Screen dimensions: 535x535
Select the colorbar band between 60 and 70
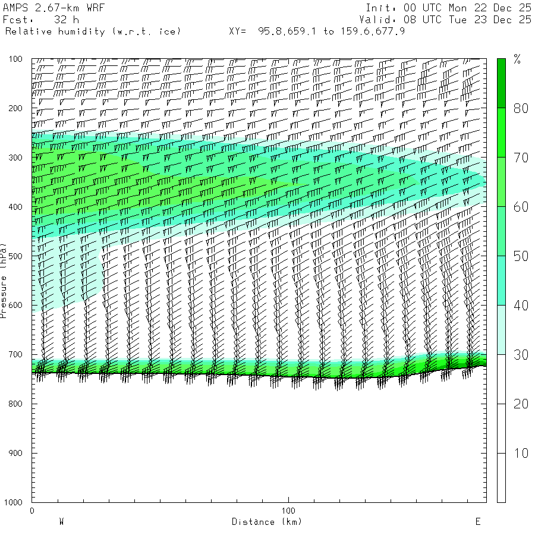(x=501, y=181)
